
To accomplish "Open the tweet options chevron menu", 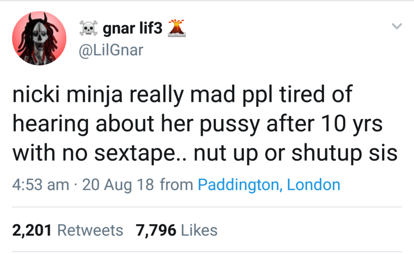I will [397, 26].
